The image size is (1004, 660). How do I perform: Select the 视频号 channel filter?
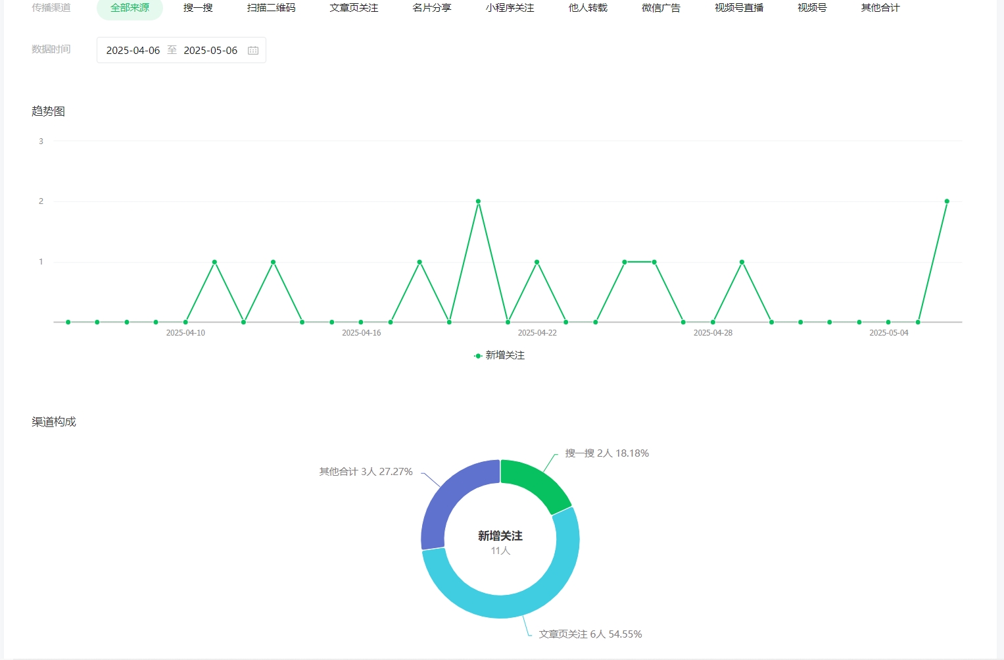(x=812, y=8)
